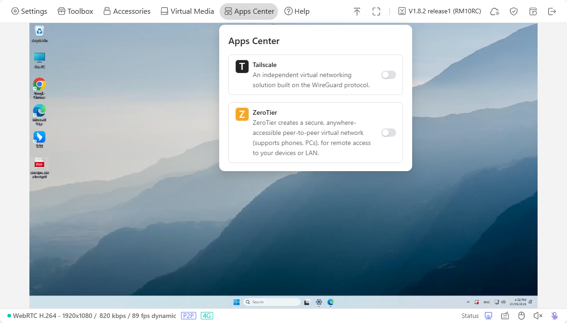Click the remote taskbar volume icon
Screen dimensions: 567x323
point(504,302)
